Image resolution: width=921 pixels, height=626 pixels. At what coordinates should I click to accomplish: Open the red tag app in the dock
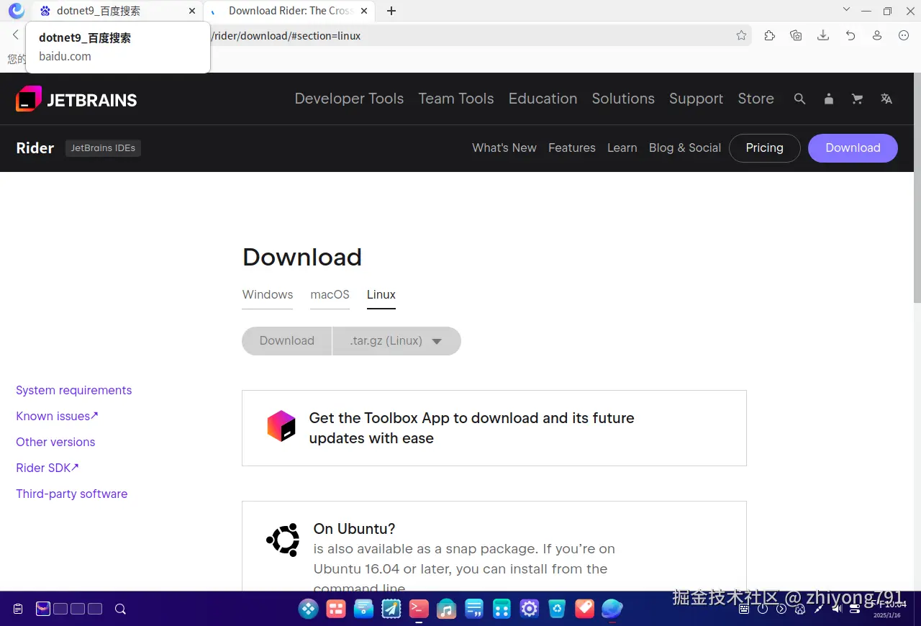pos(584,609)
